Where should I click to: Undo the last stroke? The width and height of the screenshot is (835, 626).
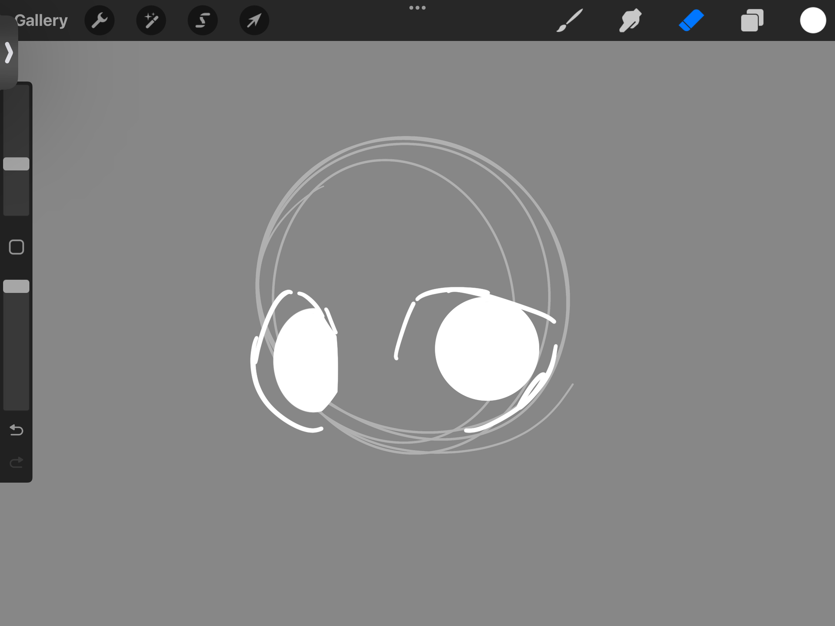tap(17, 430)
